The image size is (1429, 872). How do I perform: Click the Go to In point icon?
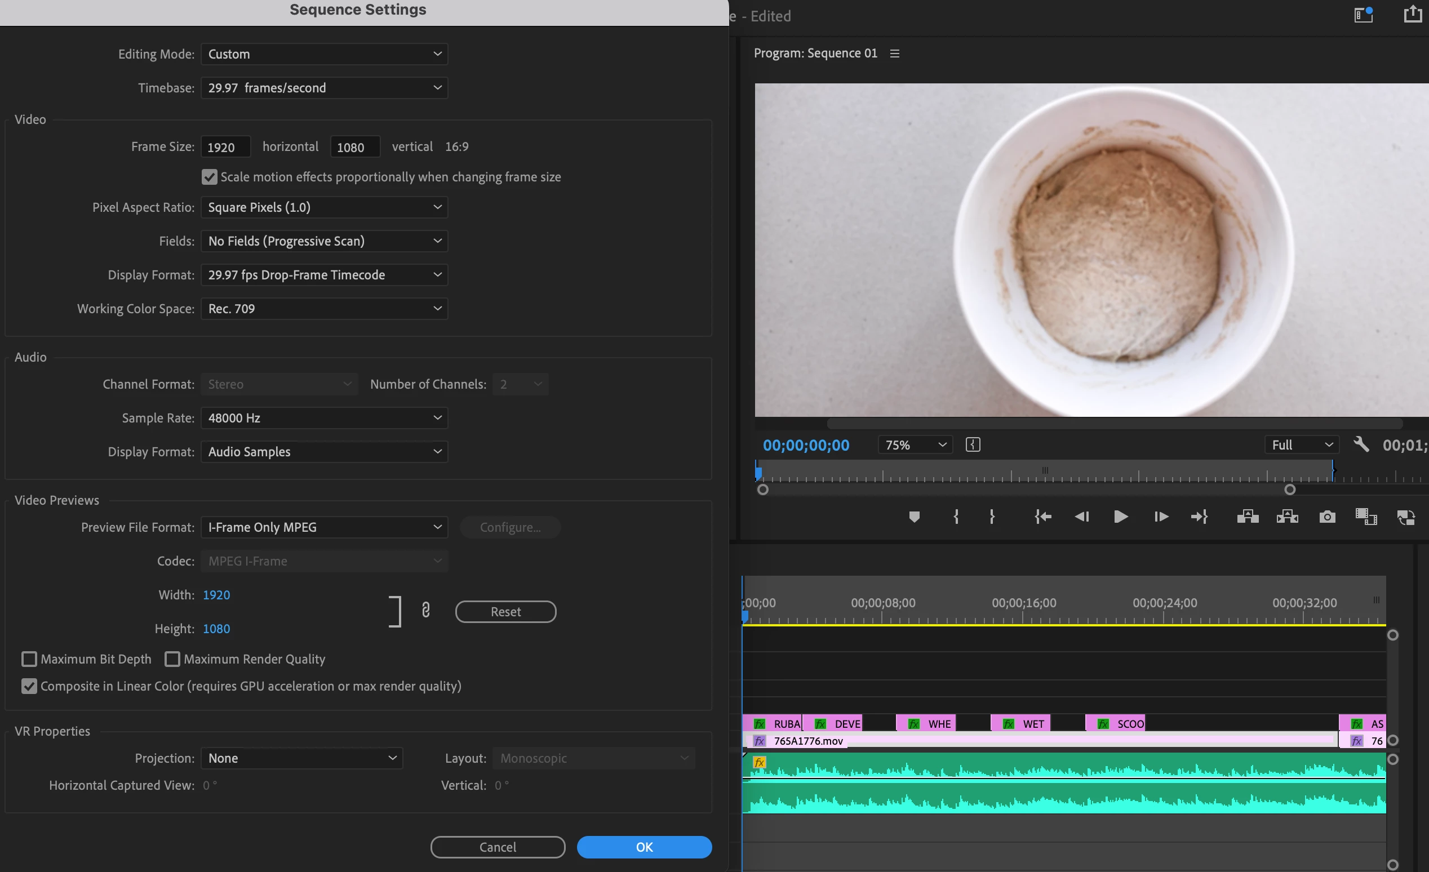pyautogui.click(x=1043, y=517)
